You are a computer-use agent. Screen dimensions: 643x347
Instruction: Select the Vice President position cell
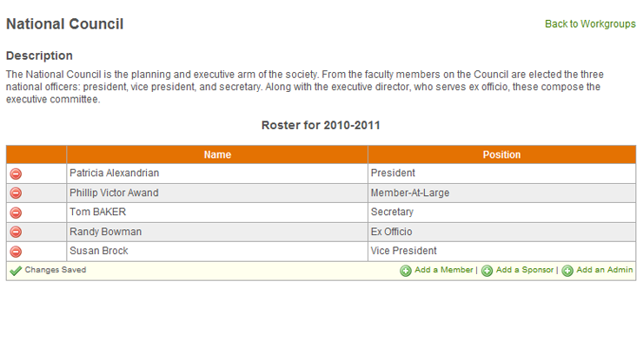click(502, 252)
